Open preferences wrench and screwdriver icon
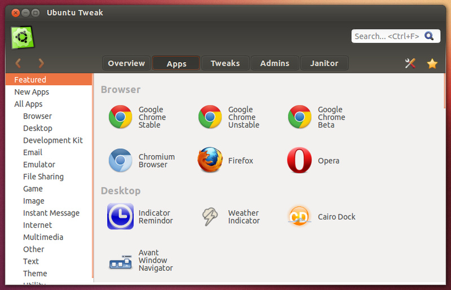The image size is (451, 290). (410, 63)
